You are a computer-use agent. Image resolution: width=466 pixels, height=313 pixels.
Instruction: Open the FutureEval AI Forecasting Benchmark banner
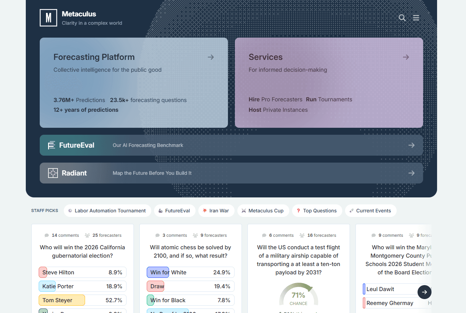[231, 145]
